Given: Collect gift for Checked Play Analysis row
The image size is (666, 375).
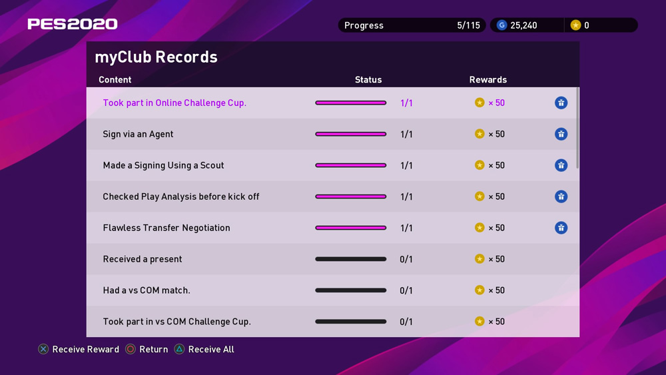Looking at the screenshot, I should point(561,196).
